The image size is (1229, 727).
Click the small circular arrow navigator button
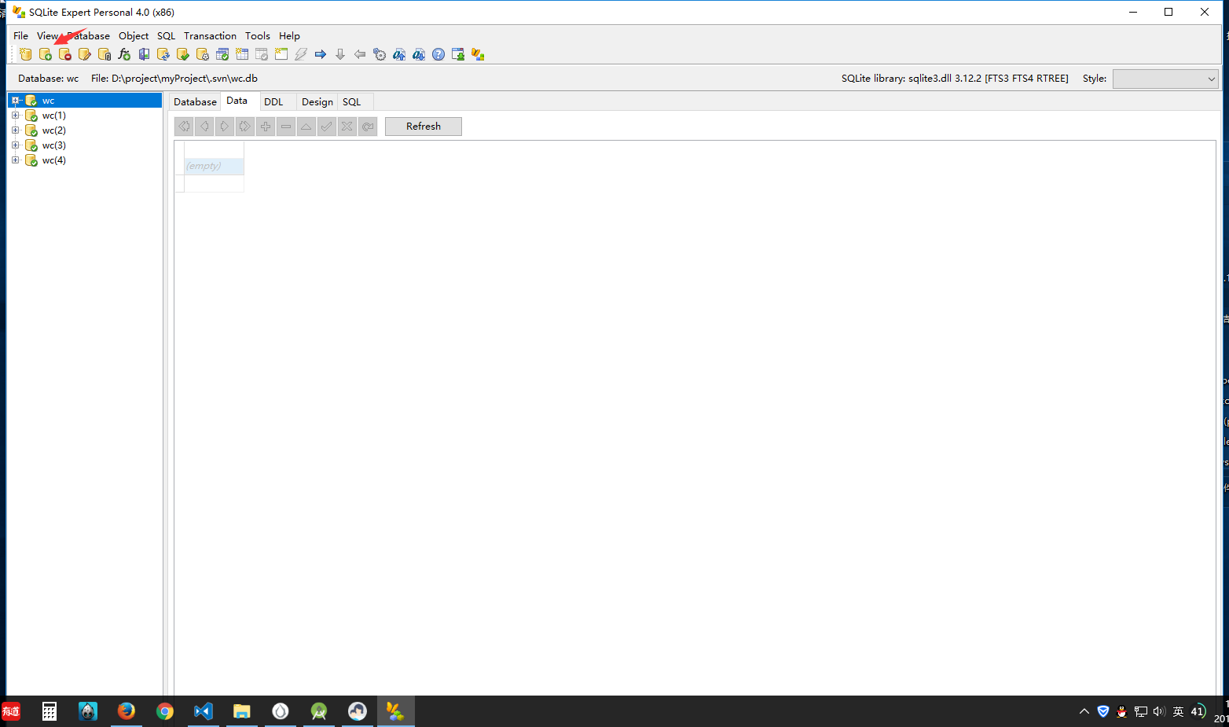coord(368,127)
